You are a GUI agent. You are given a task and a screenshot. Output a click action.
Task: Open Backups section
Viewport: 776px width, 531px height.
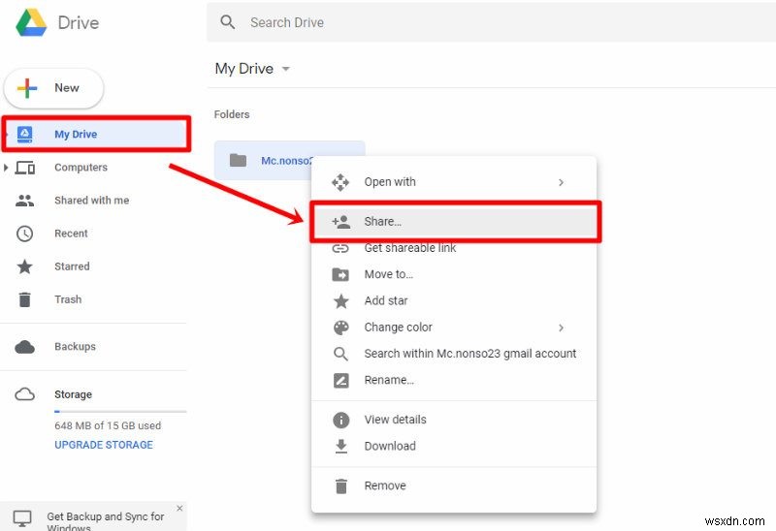click(75, 347)
